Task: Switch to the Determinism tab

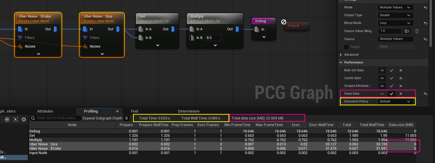Action: (188, 111)
